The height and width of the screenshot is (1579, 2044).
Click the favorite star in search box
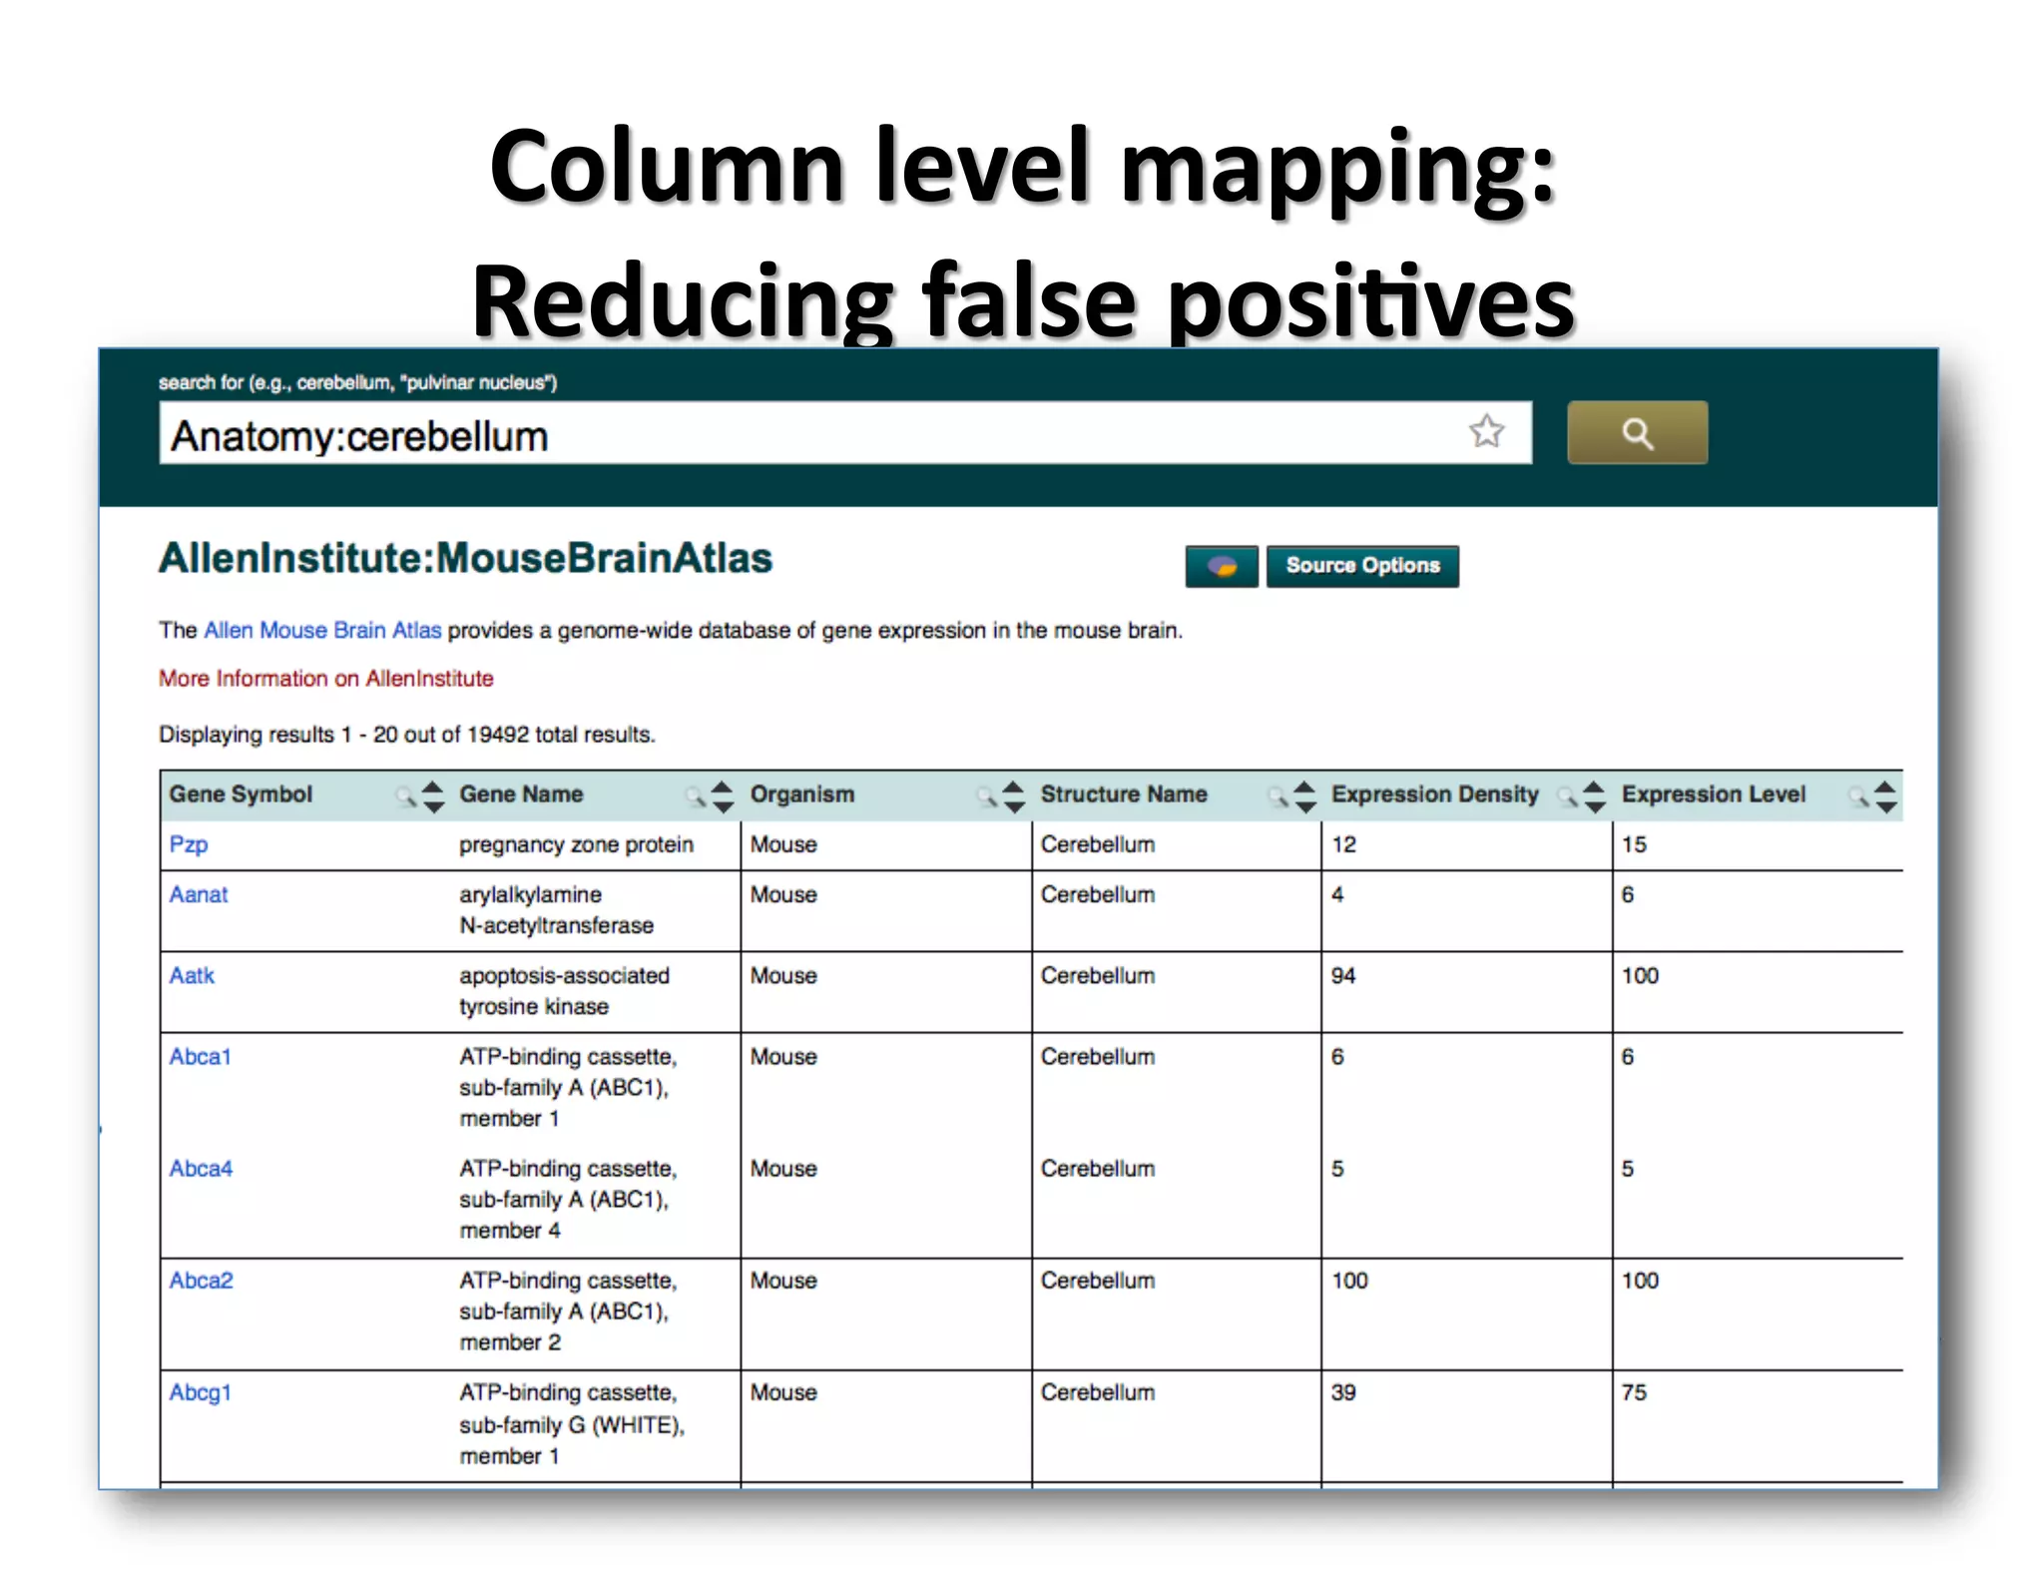point(1486,432)
